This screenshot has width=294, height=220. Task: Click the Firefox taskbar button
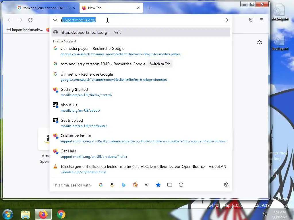pos(43,214)
